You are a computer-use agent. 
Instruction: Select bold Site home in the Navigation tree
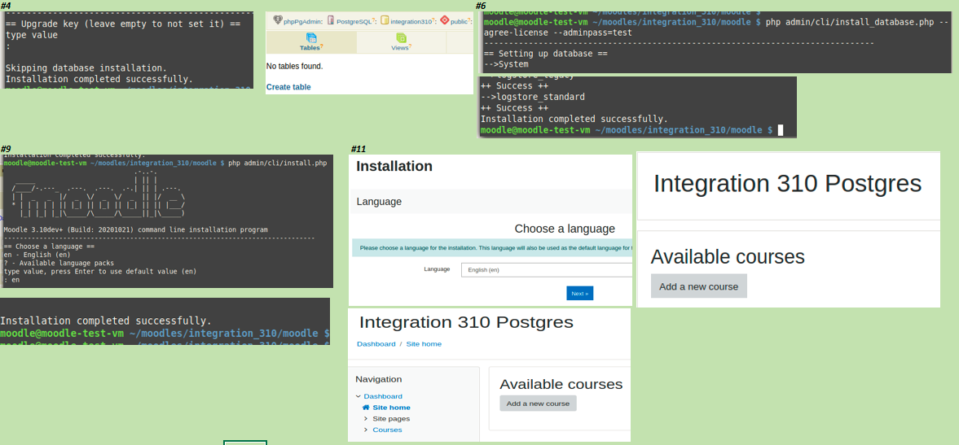pyautogui.click(x=391, y=407)
